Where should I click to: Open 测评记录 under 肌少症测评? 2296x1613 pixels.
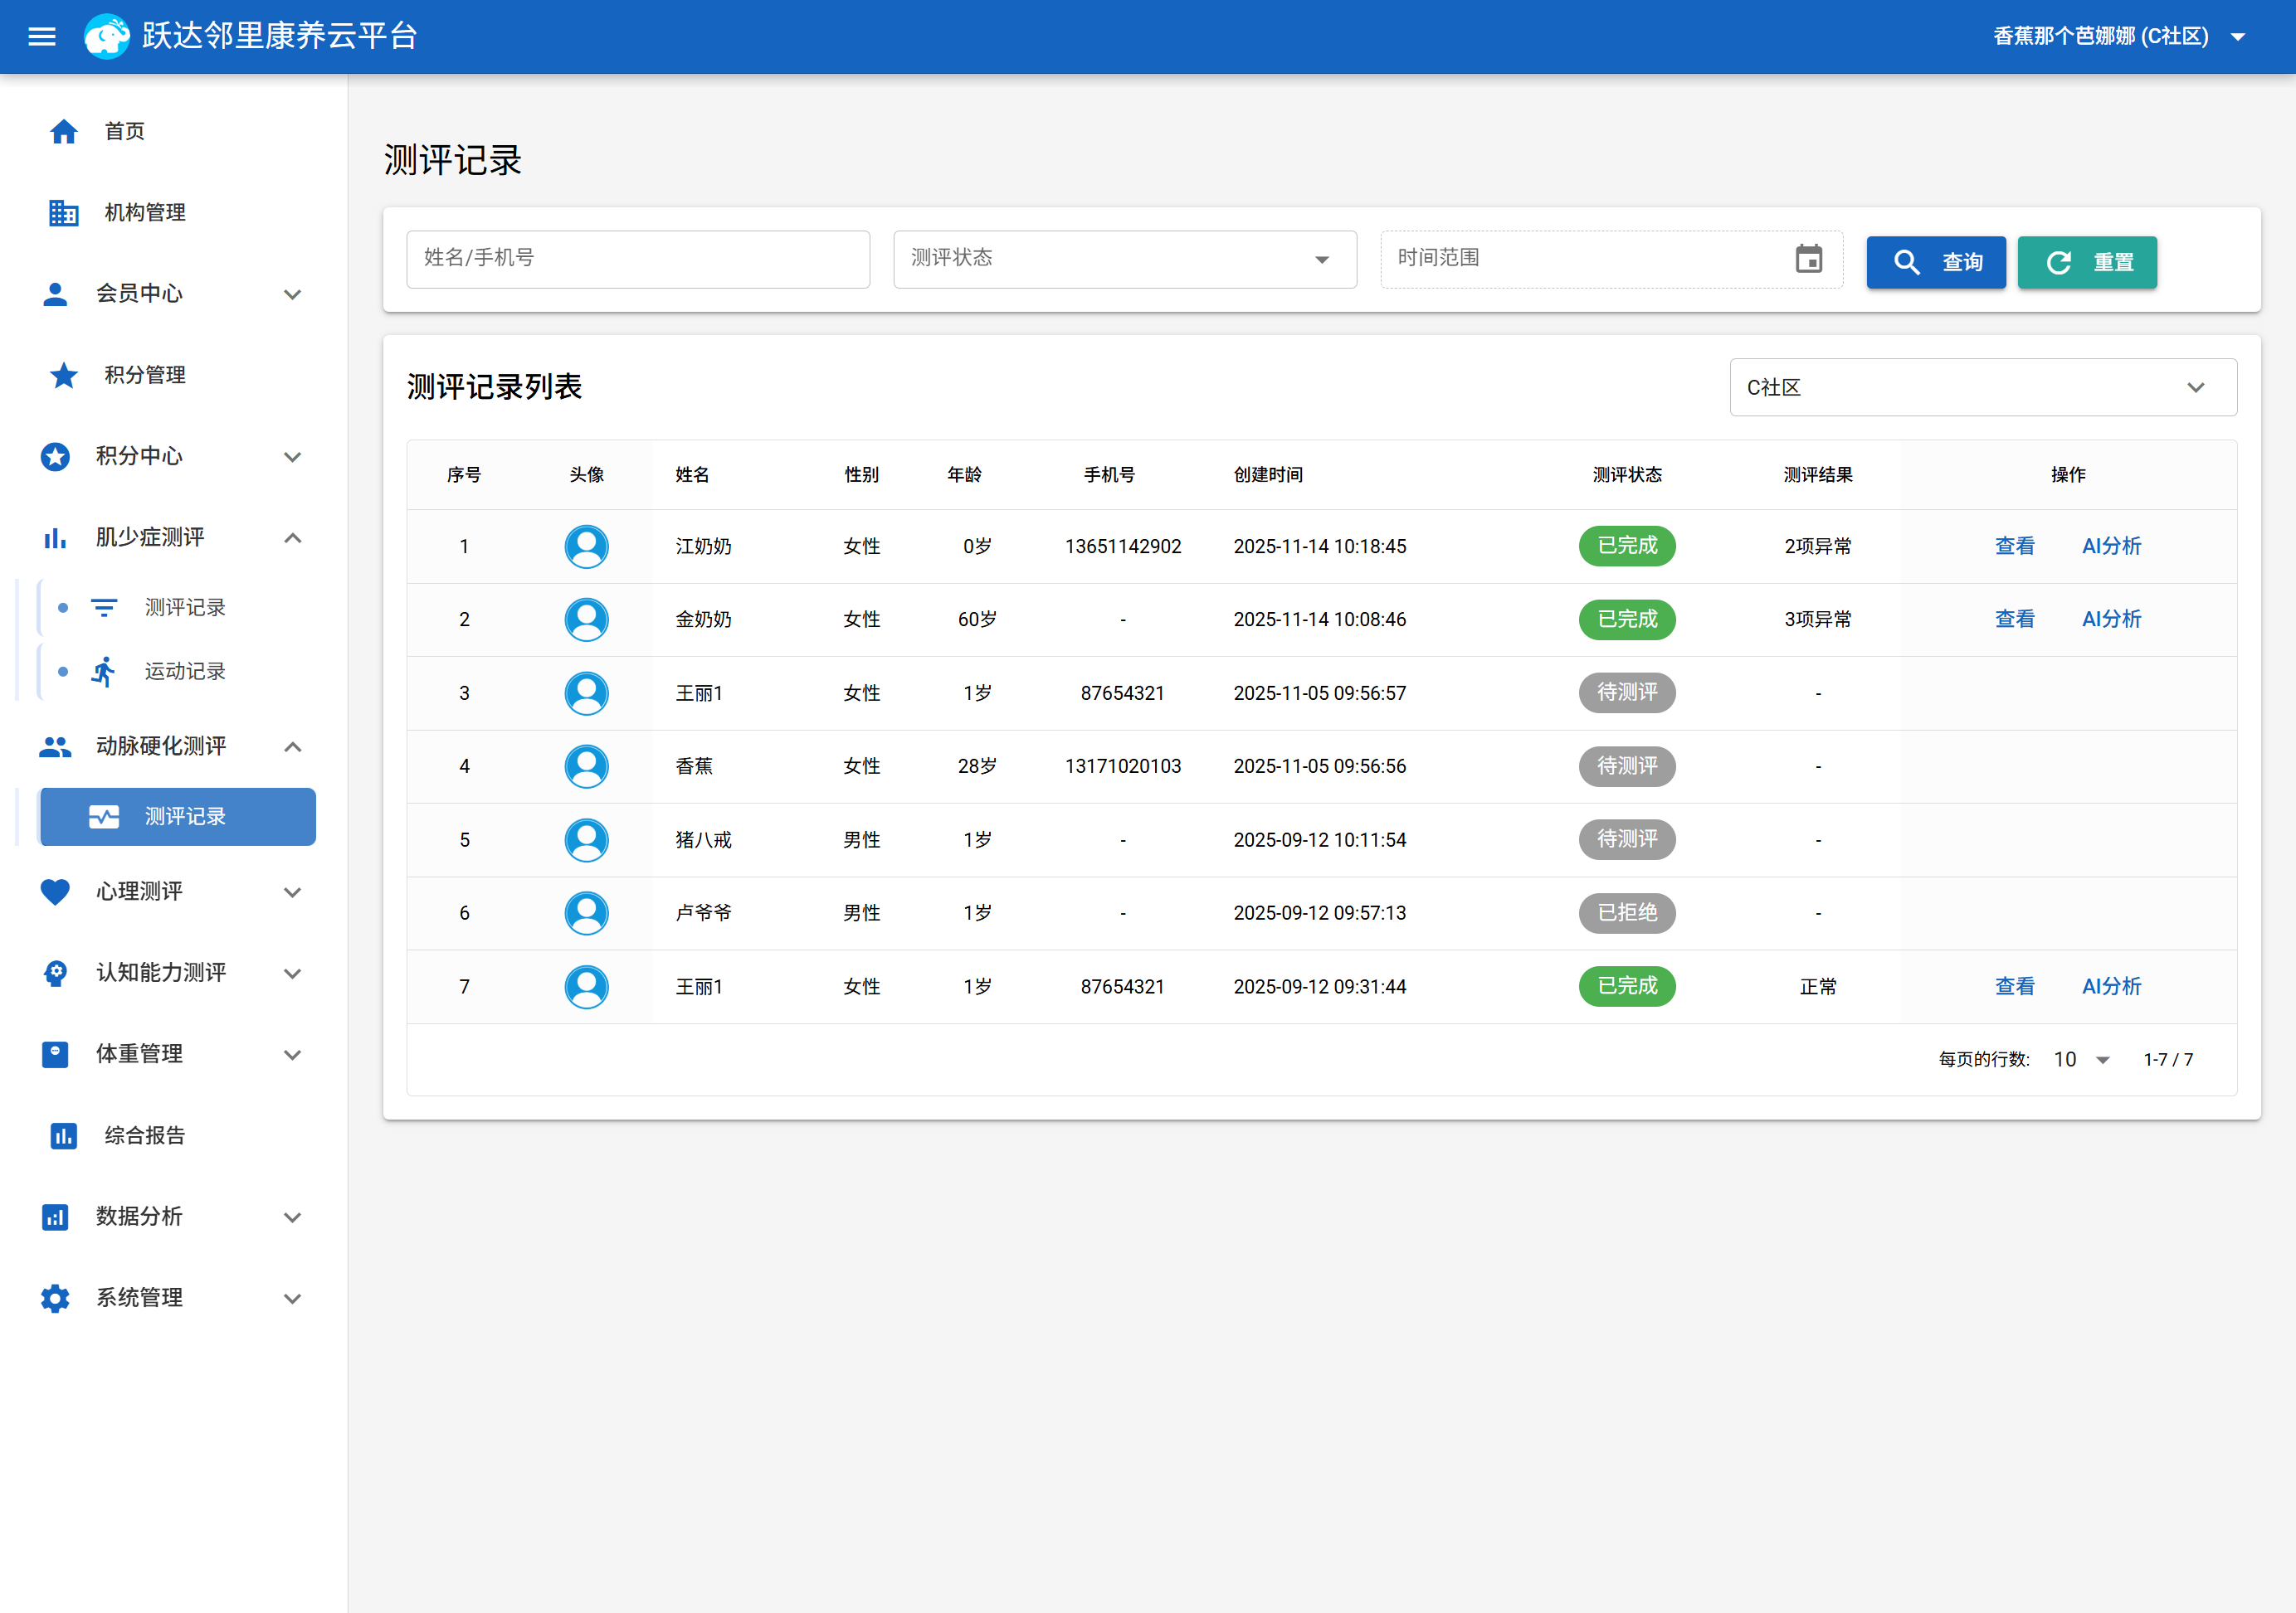[178, 608]
